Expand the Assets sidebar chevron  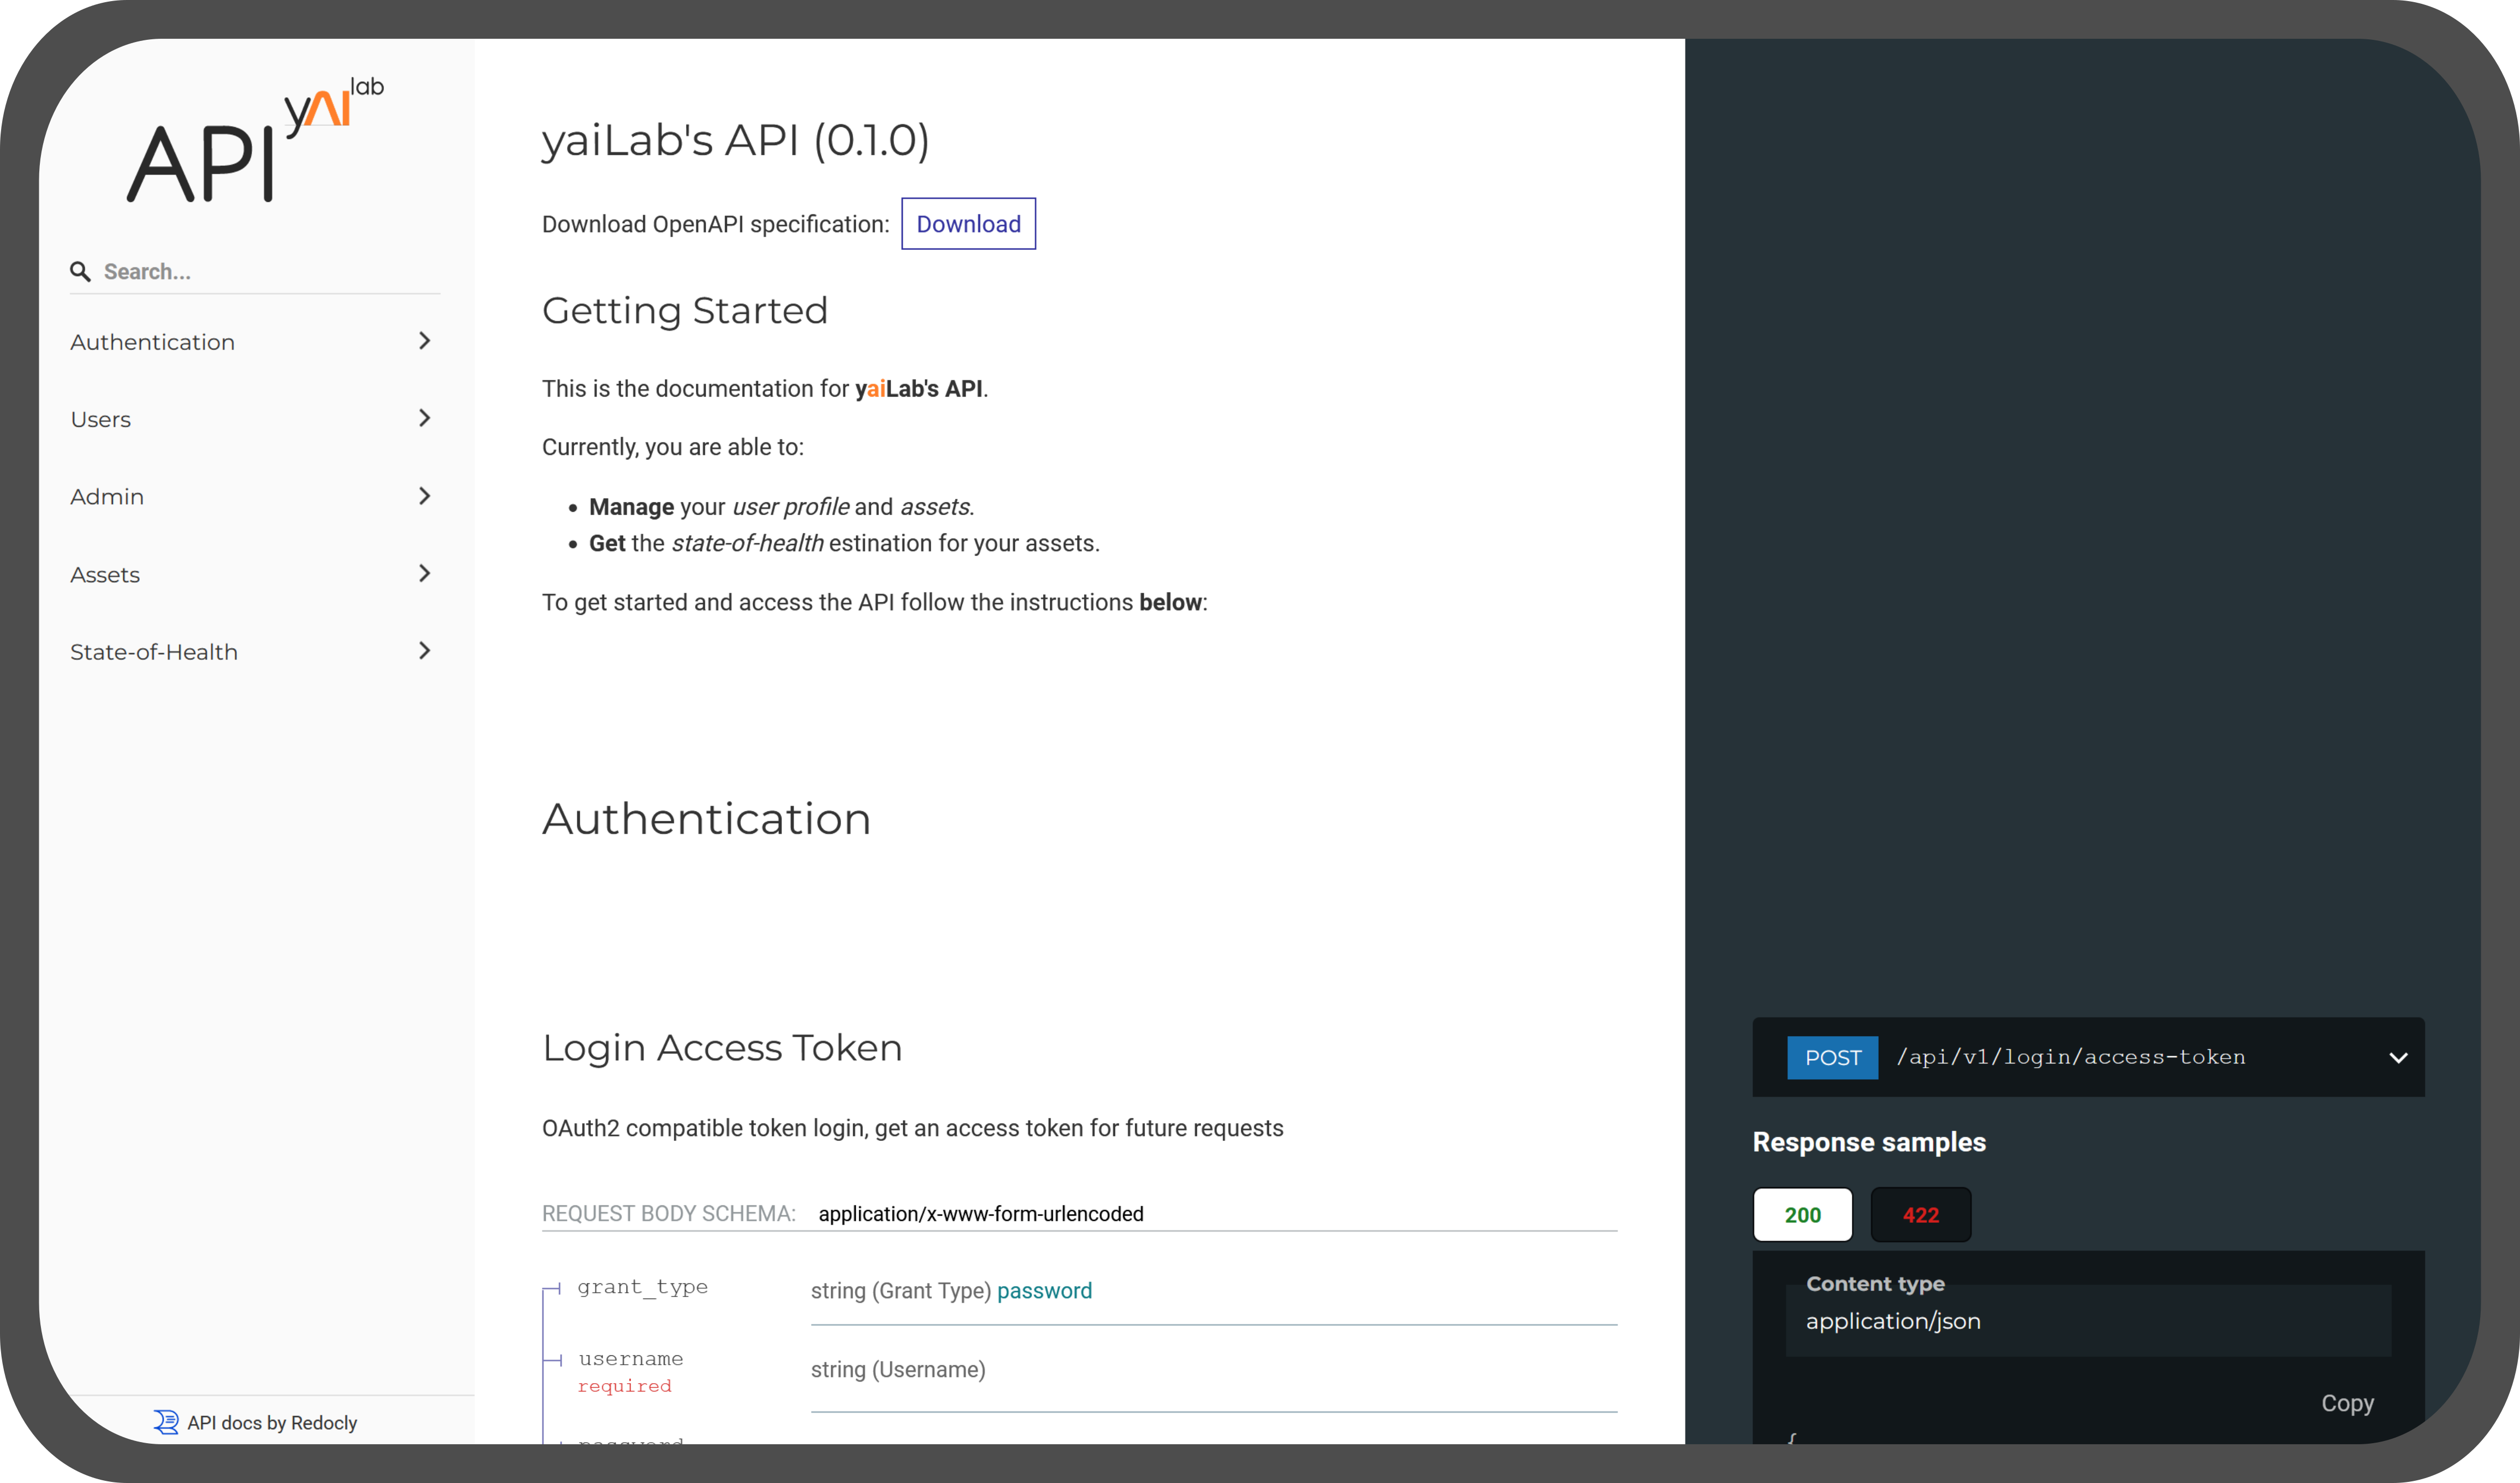coord(424,572)
